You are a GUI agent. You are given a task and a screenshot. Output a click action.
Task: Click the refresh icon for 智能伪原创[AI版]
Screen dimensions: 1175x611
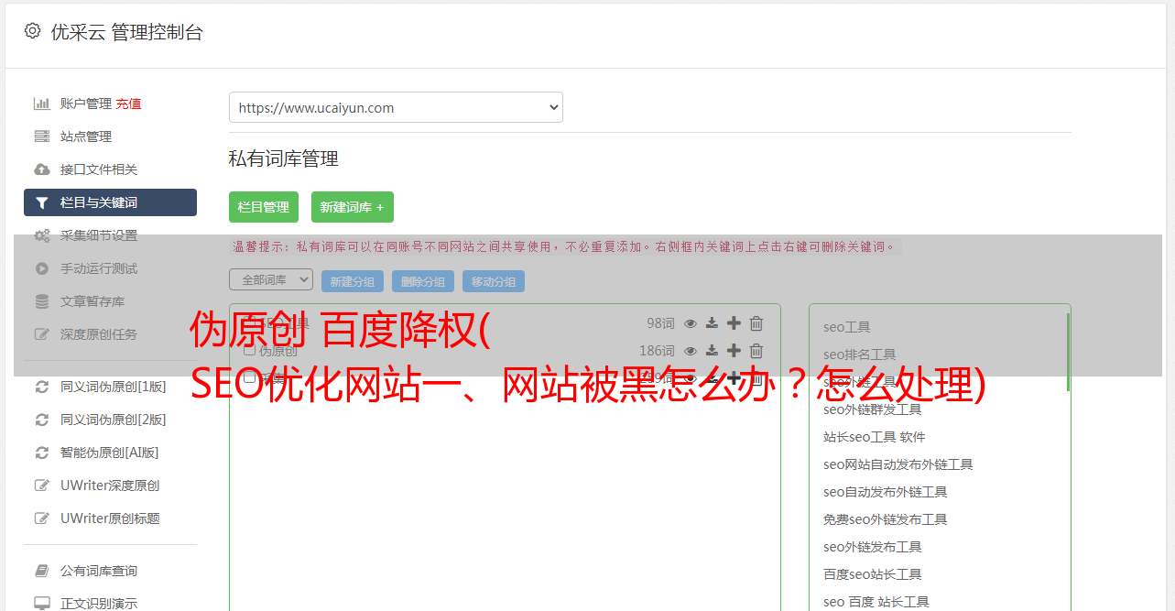coord(42,453)
